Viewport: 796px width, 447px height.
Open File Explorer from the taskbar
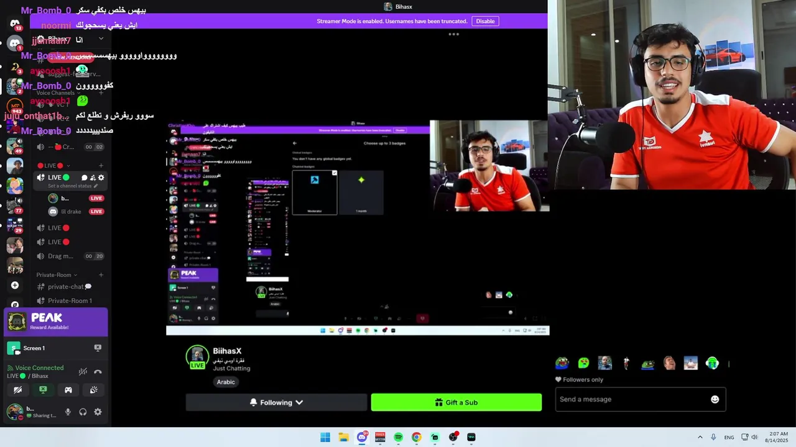point(343,437)
